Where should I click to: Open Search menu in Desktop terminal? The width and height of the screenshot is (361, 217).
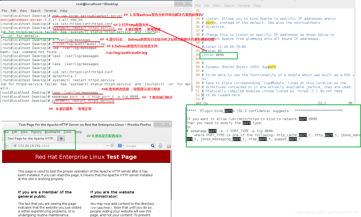(35, 11)
